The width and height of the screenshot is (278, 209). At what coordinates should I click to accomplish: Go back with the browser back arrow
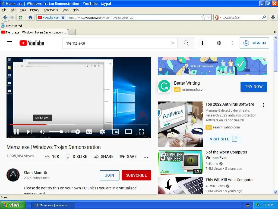(5, 17)
